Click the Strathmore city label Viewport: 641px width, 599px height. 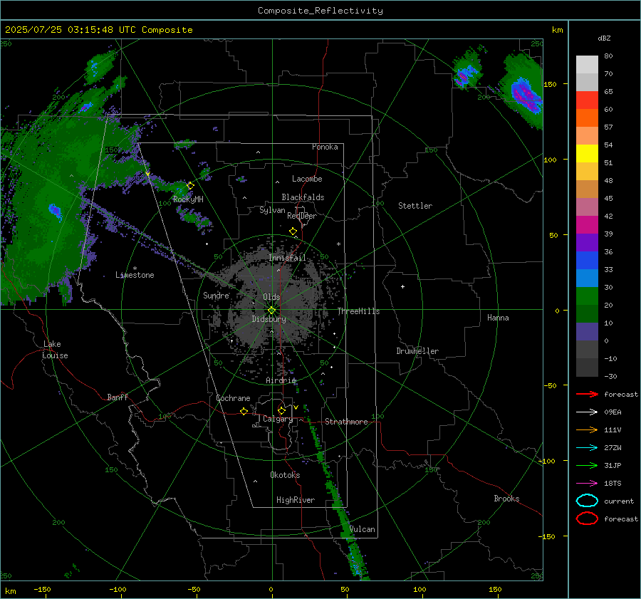point(347,422)
